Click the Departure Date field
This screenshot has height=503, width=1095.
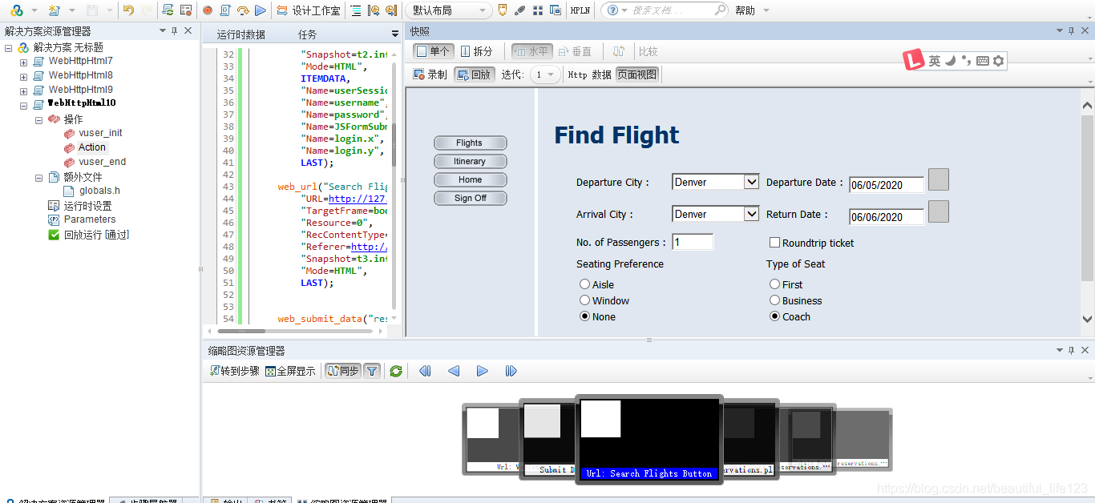(887, 185)
